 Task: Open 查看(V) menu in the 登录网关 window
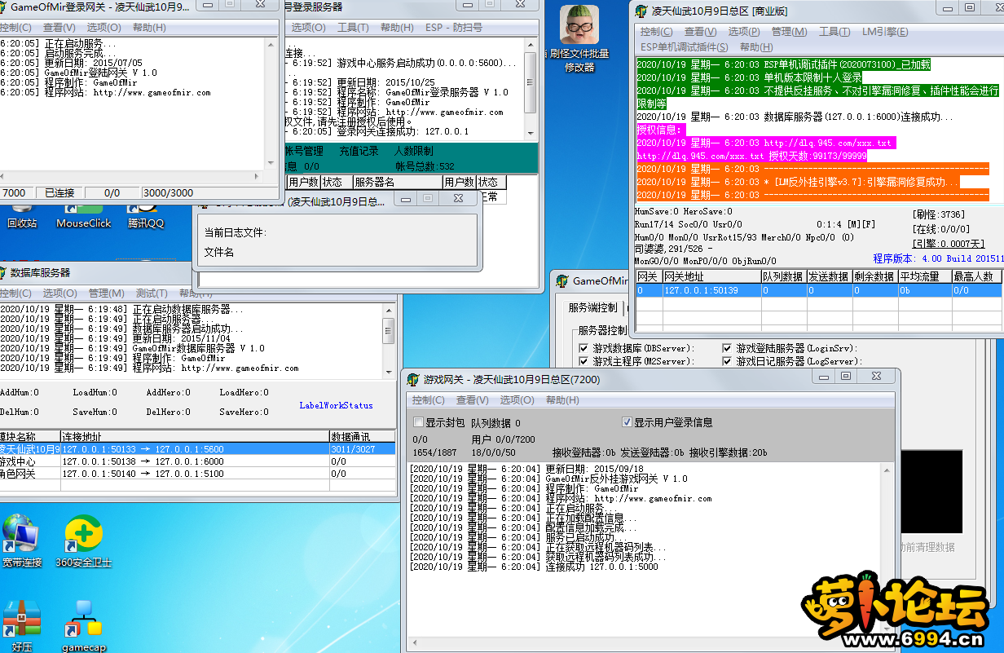[59, 28]
